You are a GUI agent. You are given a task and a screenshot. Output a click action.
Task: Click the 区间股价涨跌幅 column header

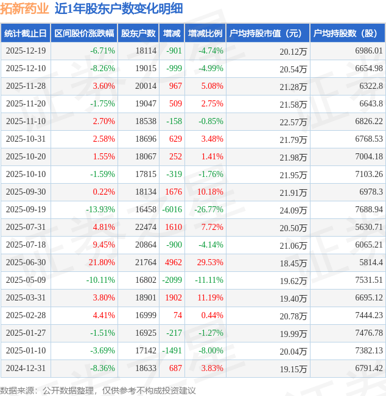click(84, 33)
